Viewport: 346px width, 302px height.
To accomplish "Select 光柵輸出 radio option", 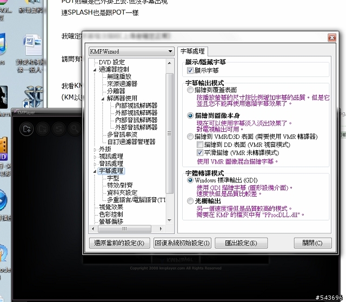I will pos(190,201).
